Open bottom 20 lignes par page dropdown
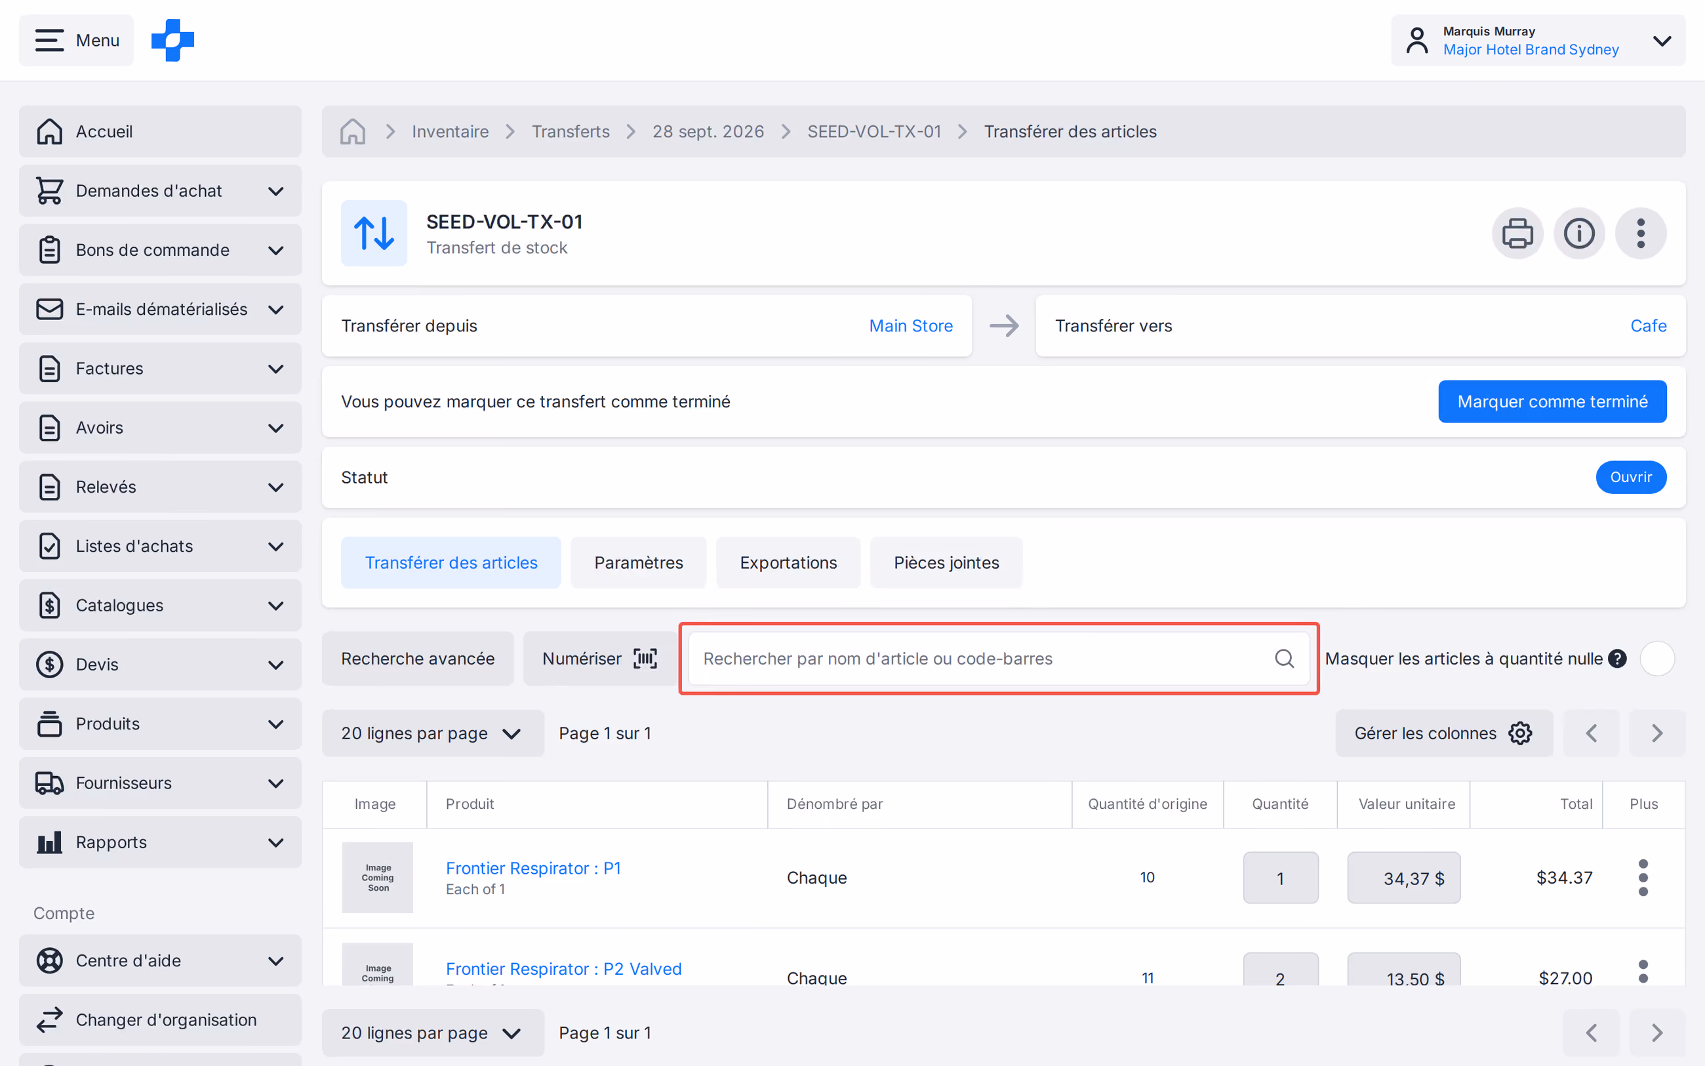 coord(433,1033)
